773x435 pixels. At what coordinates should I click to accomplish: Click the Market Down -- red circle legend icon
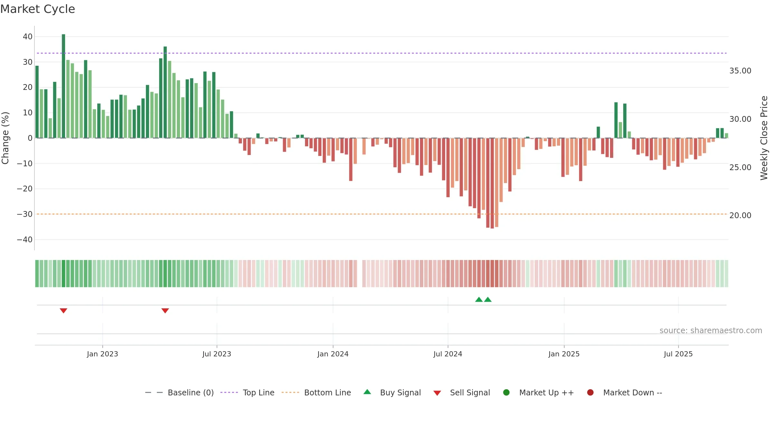tap(590, 392)
